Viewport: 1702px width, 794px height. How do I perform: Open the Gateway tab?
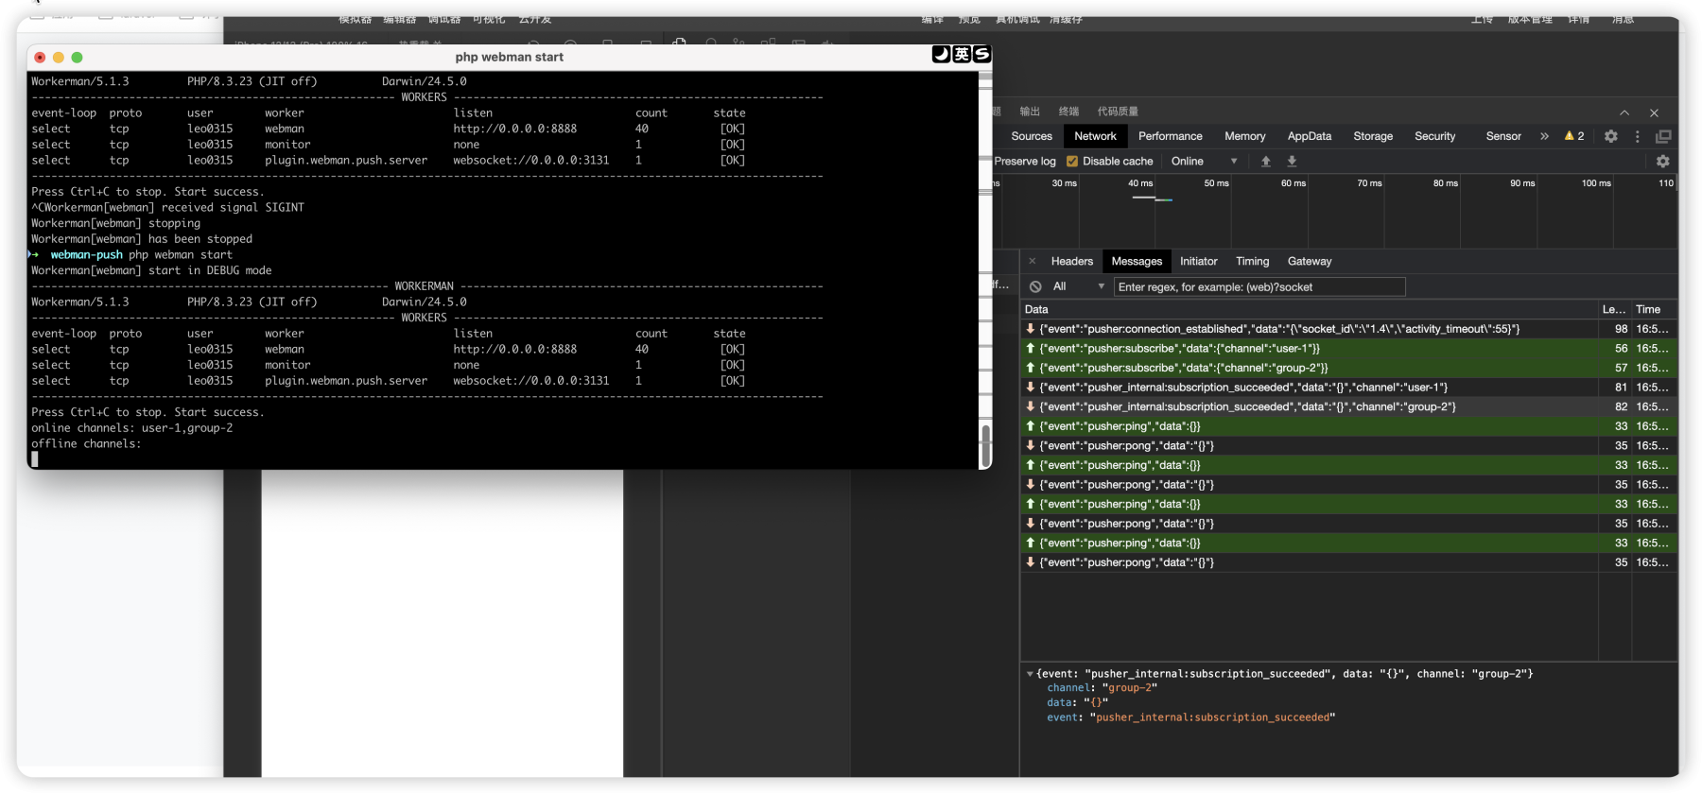(x=1310, y=261)
